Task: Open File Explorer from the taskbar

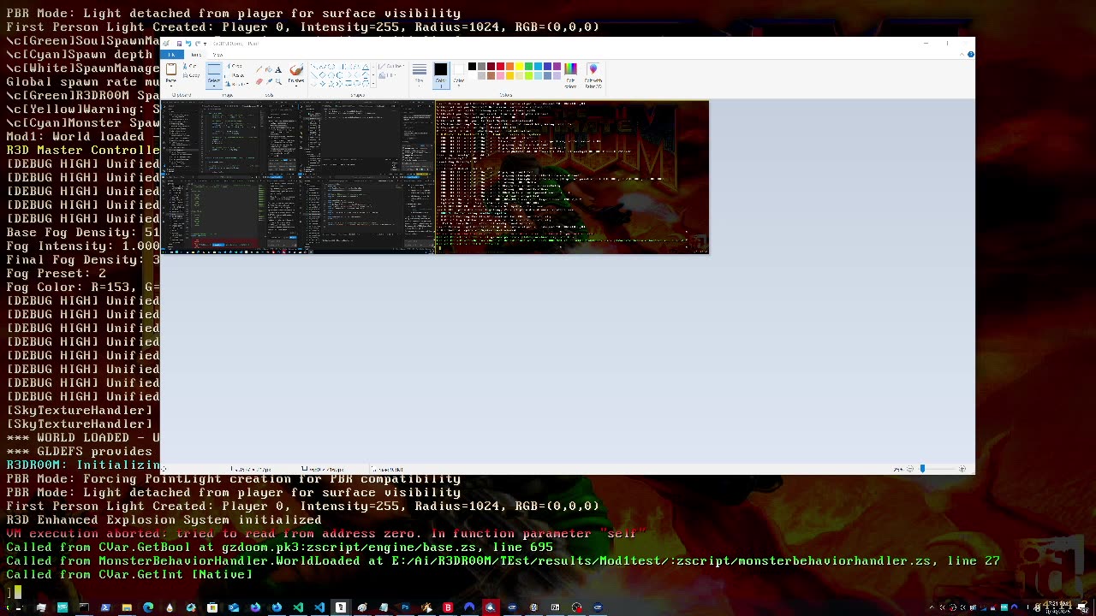Action: click(x=126, y=607)
